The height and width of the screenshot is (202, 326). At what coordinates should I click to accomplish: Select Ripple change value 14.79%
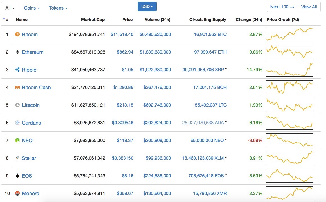(255, 70)
